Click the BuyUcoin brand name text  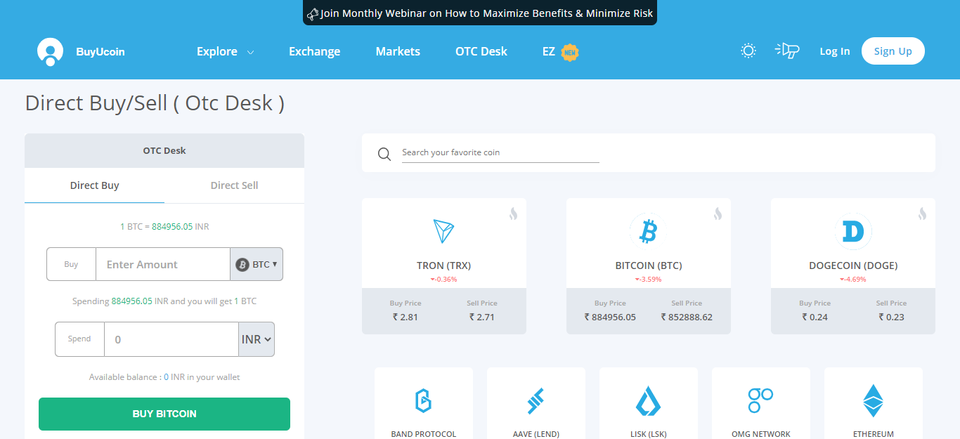pos(100,51)
